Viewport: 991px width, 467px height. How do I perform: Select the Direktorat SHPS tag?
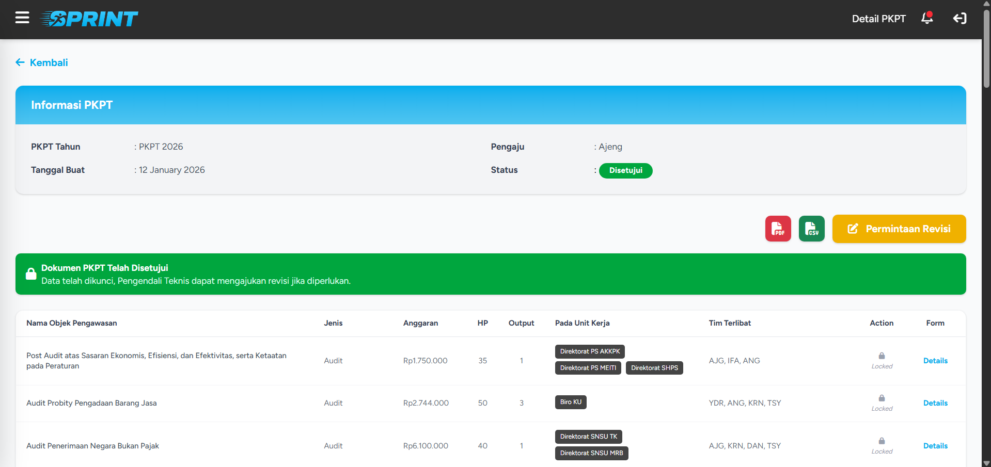coord(654,368)
